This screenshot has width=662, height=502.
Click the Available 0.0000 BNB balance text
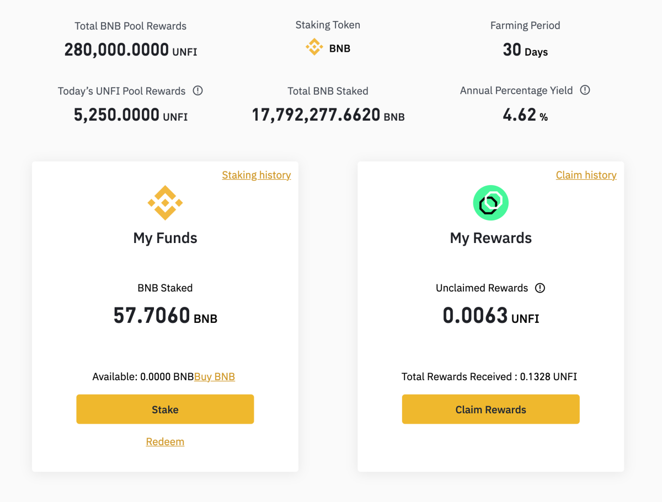tap(143, 377)
